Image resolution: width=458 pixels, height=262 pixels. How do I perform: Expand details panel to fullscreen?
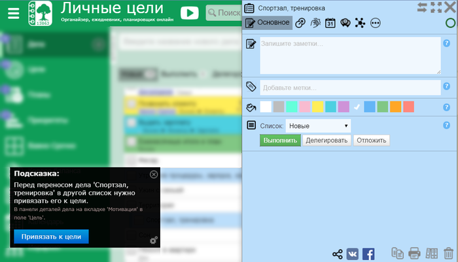(x=436, y=7)
